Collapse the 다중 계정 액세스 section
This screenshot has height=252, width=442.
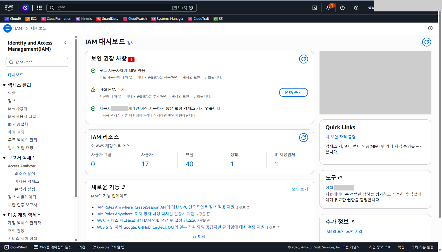(4, 215)
